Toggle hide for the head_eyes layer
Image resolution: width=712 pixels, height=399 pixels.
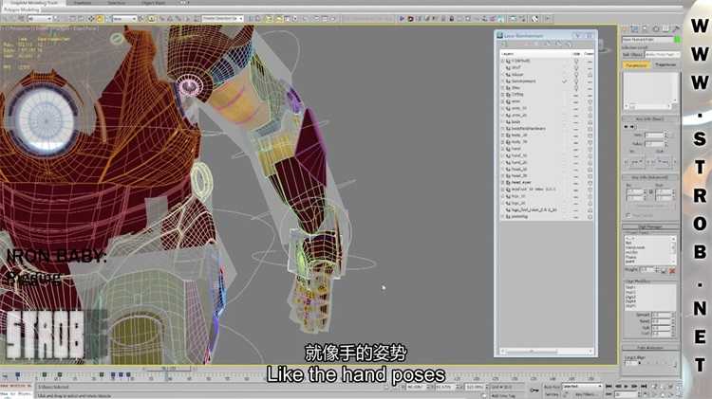[576, 183]
